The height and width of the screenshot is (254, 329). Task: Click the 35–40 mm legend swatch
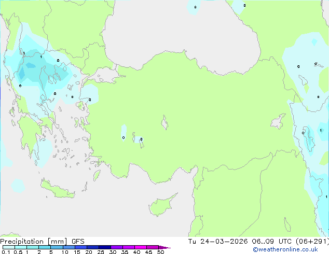tap(129, 247)
